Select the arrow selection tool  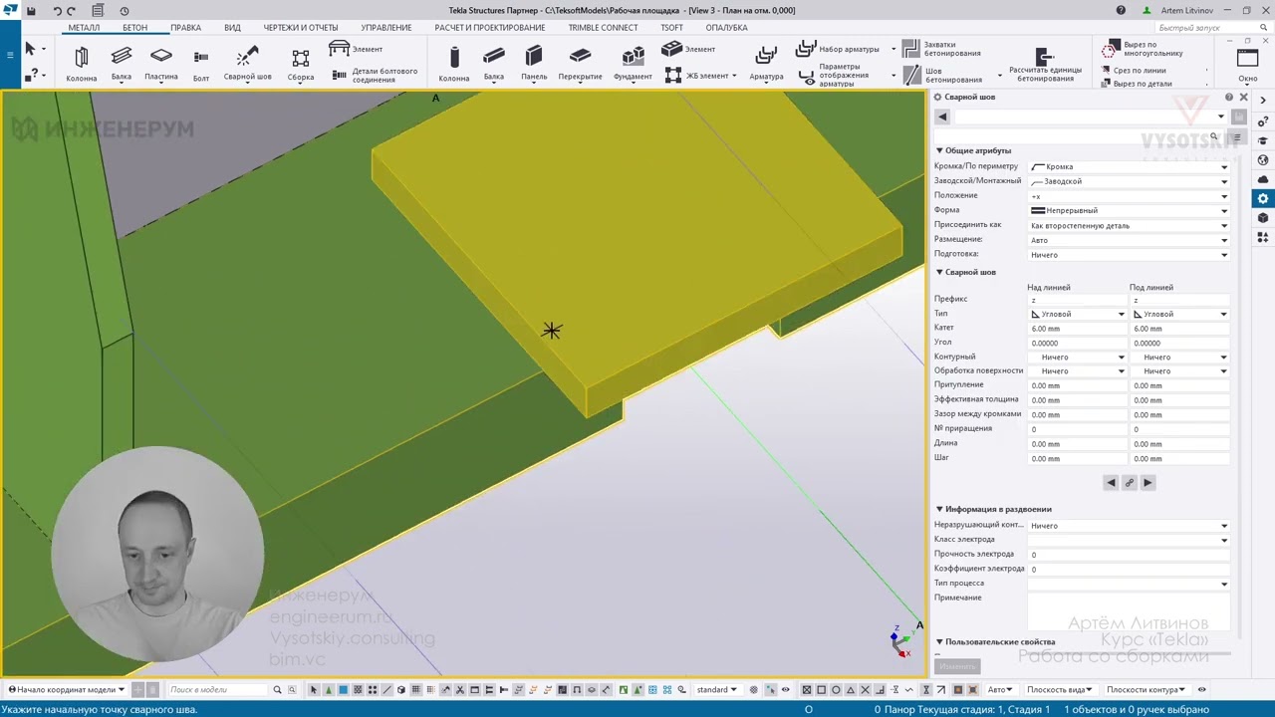30,49
